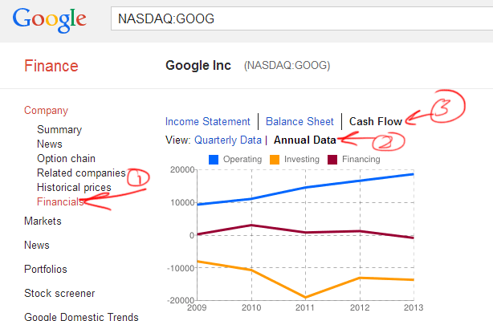Open the Portfolios section

pyautogui.click(x=46, y=269)
